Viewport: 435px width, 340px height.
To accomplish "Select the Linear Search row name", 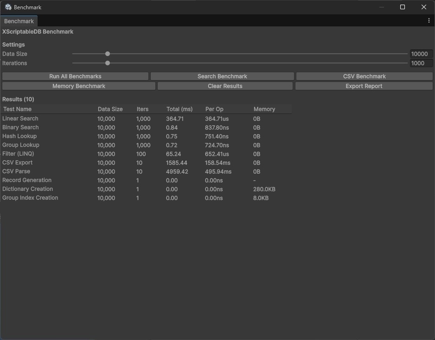I will [20, 119].
